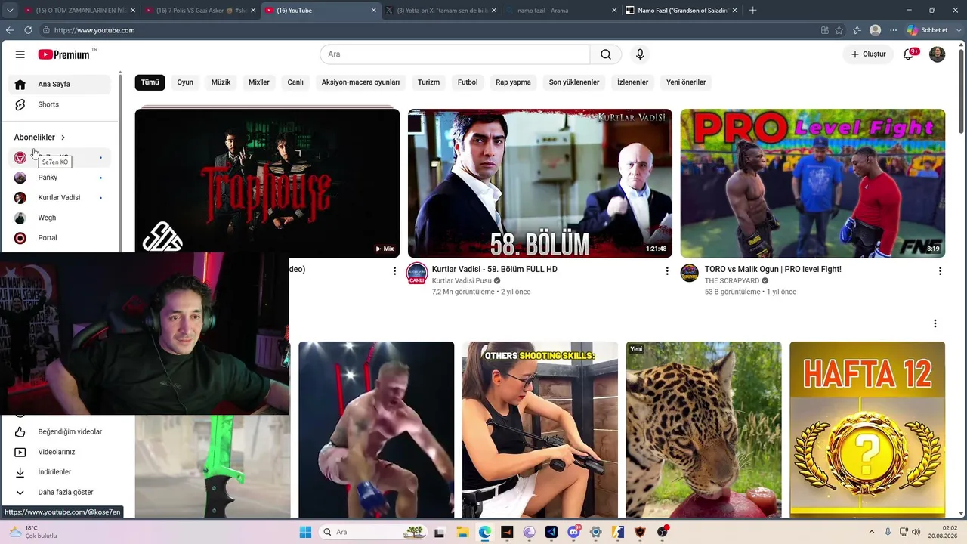
Task: Open the Shorts shelf three-dot menu
Action: 935,323
